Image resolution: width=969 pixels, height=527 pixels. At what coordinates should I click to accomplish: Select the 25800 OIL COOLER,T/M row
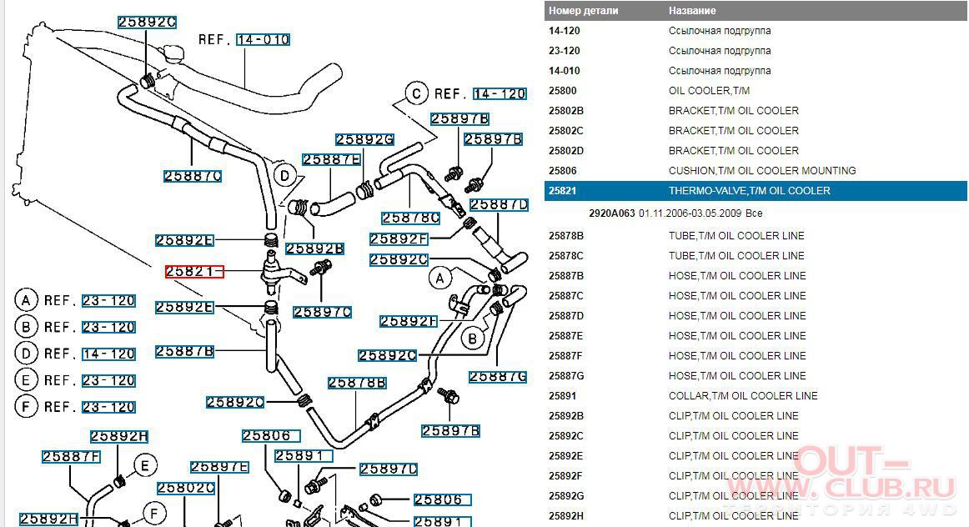click(x=756, y=91)
